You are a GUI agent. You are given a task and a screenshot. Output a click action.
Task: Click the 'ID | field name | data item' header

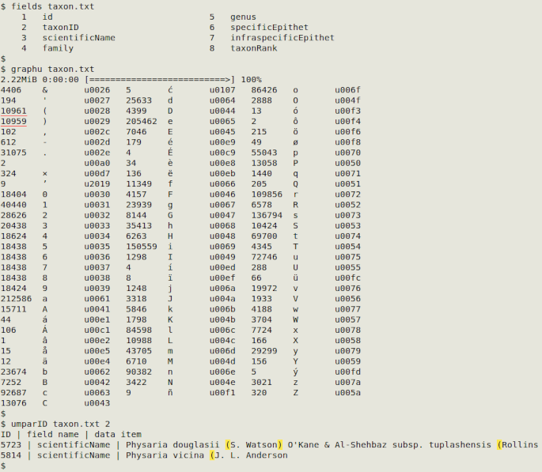(x=71, y=434)
